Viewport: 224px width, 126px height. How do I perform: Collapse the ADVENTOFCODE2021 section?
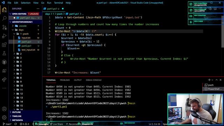(26, 22)
